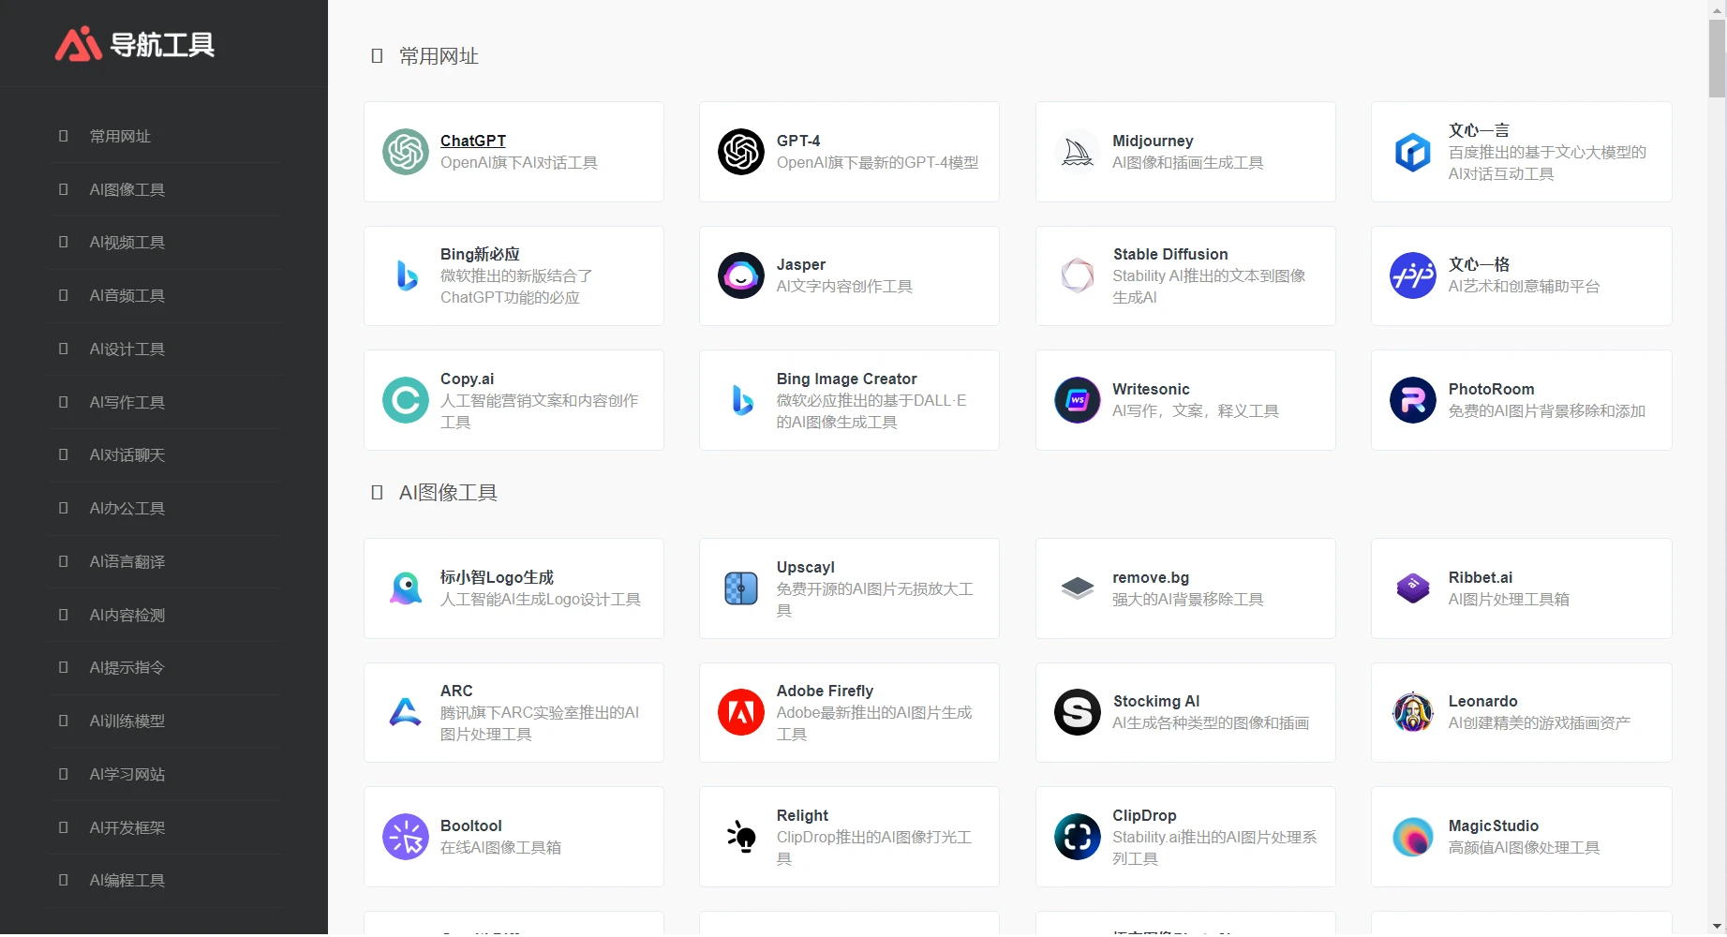Viewport: 1727px width, 937px height.
Task: Open the Adobe Firefly title link
Action: (x=825, y=691)
